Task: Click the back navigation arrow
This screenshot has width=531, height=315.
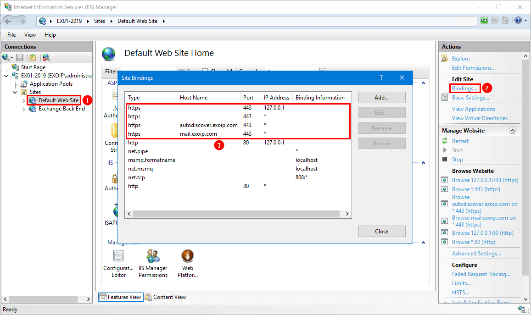Action: (8, 21)
